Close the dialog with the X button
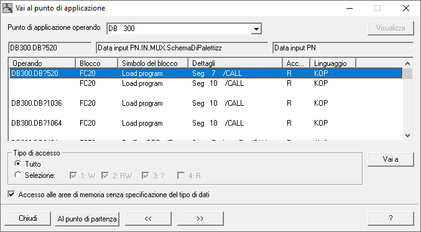The height and width of the screenshot is (232, 421). point(406,8)
